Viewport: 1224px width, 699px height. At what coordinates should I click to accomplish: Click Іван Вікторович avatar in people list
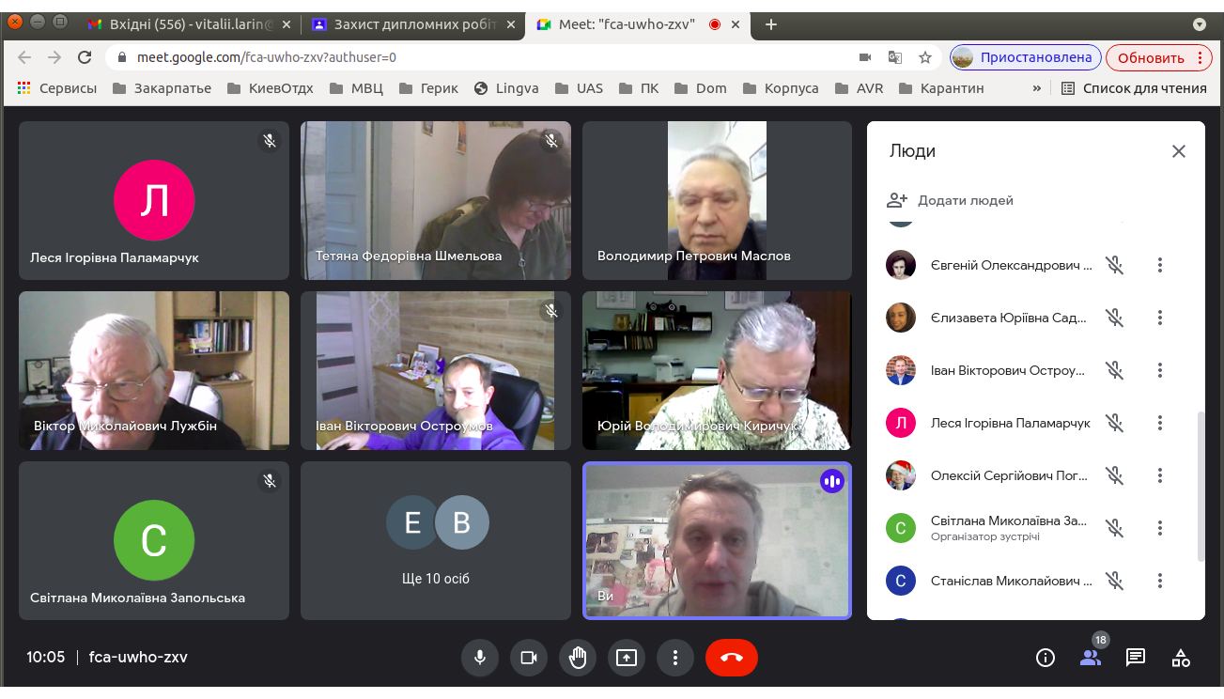tap(901, 370)
